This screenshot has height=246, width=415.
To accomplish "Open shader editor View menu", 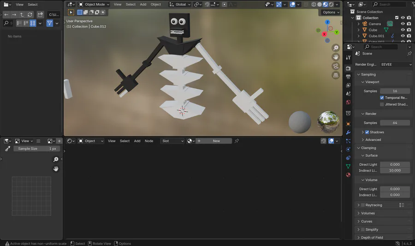I will pos(112,141).
